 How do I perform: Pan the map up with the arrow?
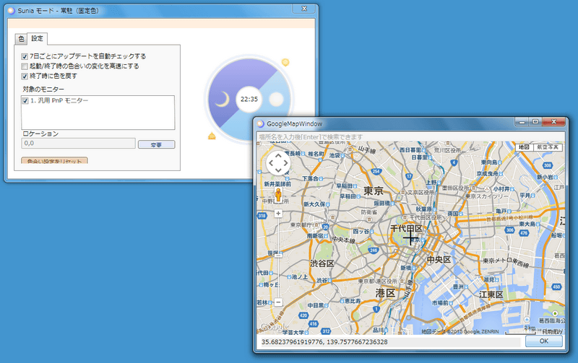278,156
